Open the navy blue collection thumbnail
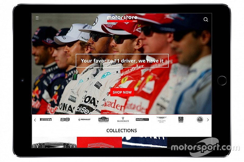 (x=144, y=142)
